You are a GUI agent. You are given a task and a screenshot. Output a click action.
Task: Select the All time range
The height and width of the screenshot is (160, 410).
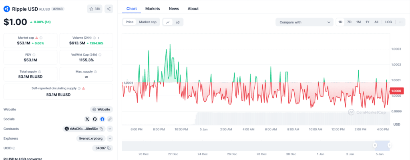[x=376, y=22]
